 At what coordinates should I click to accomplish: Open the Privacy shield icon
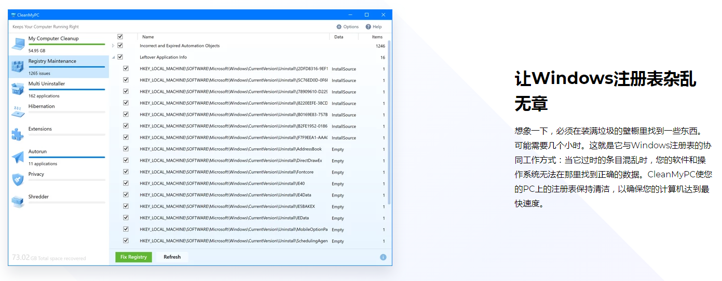[18, 179]
